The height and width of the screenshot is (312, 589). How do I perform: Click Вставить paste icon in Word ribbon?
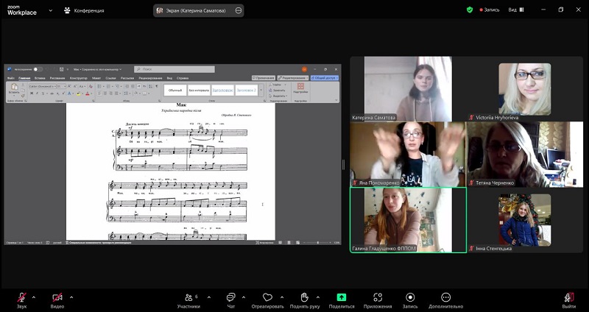point(14,88)
